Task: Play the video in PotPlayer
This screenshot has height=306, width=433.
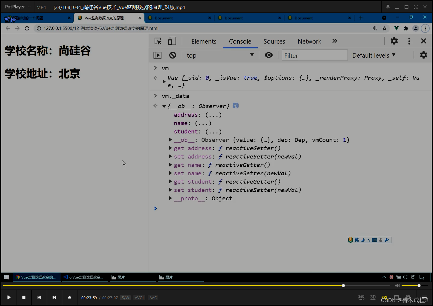Action: point(9,297)
